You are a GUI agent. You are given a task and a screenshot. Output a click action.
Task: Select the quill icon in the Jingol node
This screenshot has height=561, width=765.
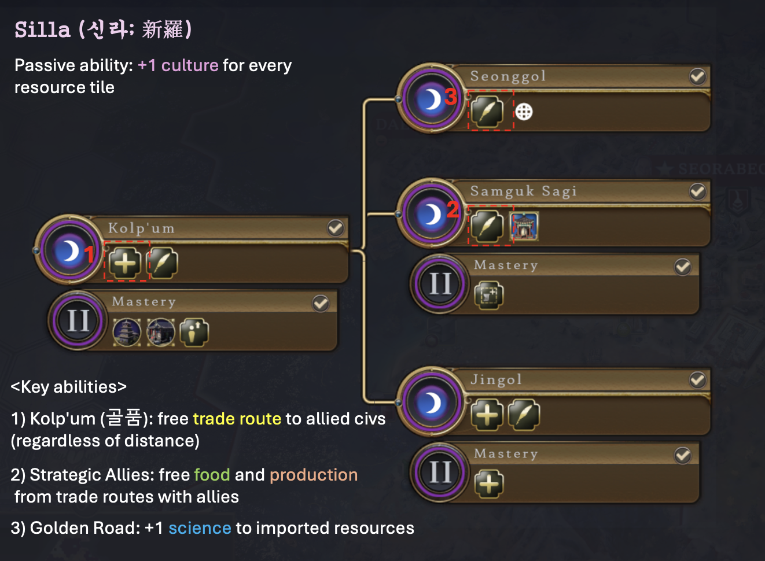pos(524,415)
